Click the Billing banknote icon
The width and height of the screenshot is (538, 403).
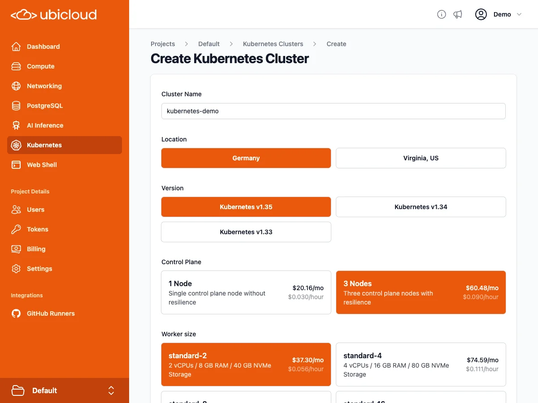click(x=16, y=249)
